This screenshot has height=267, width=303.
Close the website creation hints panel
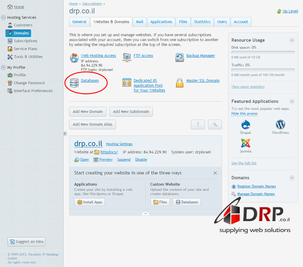(x=215, y=173)
